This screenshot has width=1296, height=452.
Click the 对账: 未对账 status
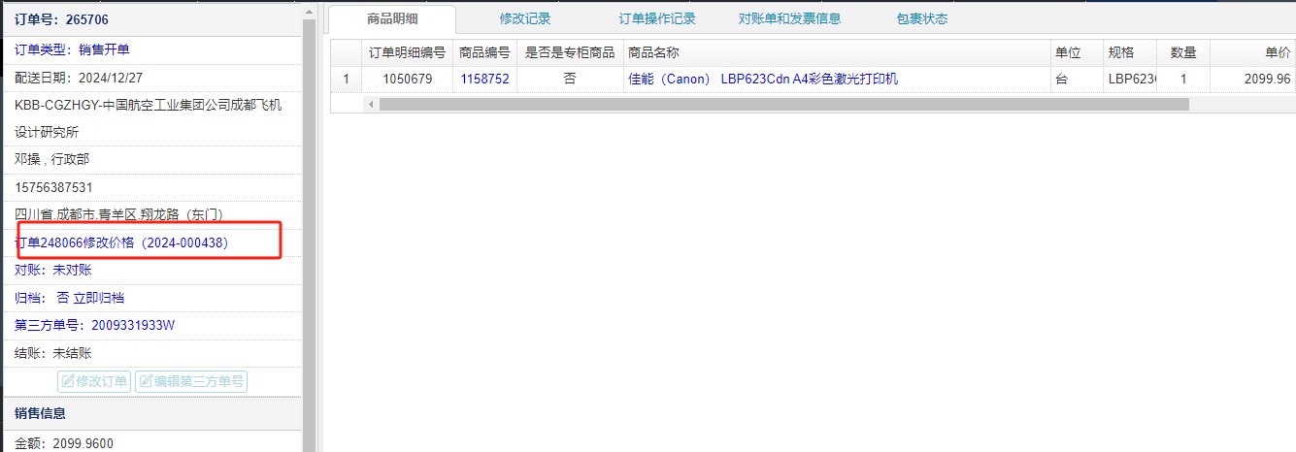point(53,270)
